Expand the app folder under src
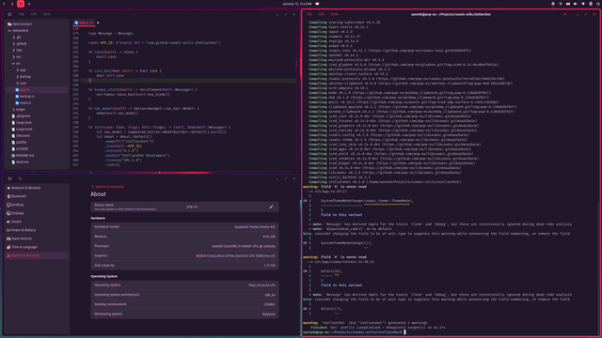 (18, 70)
